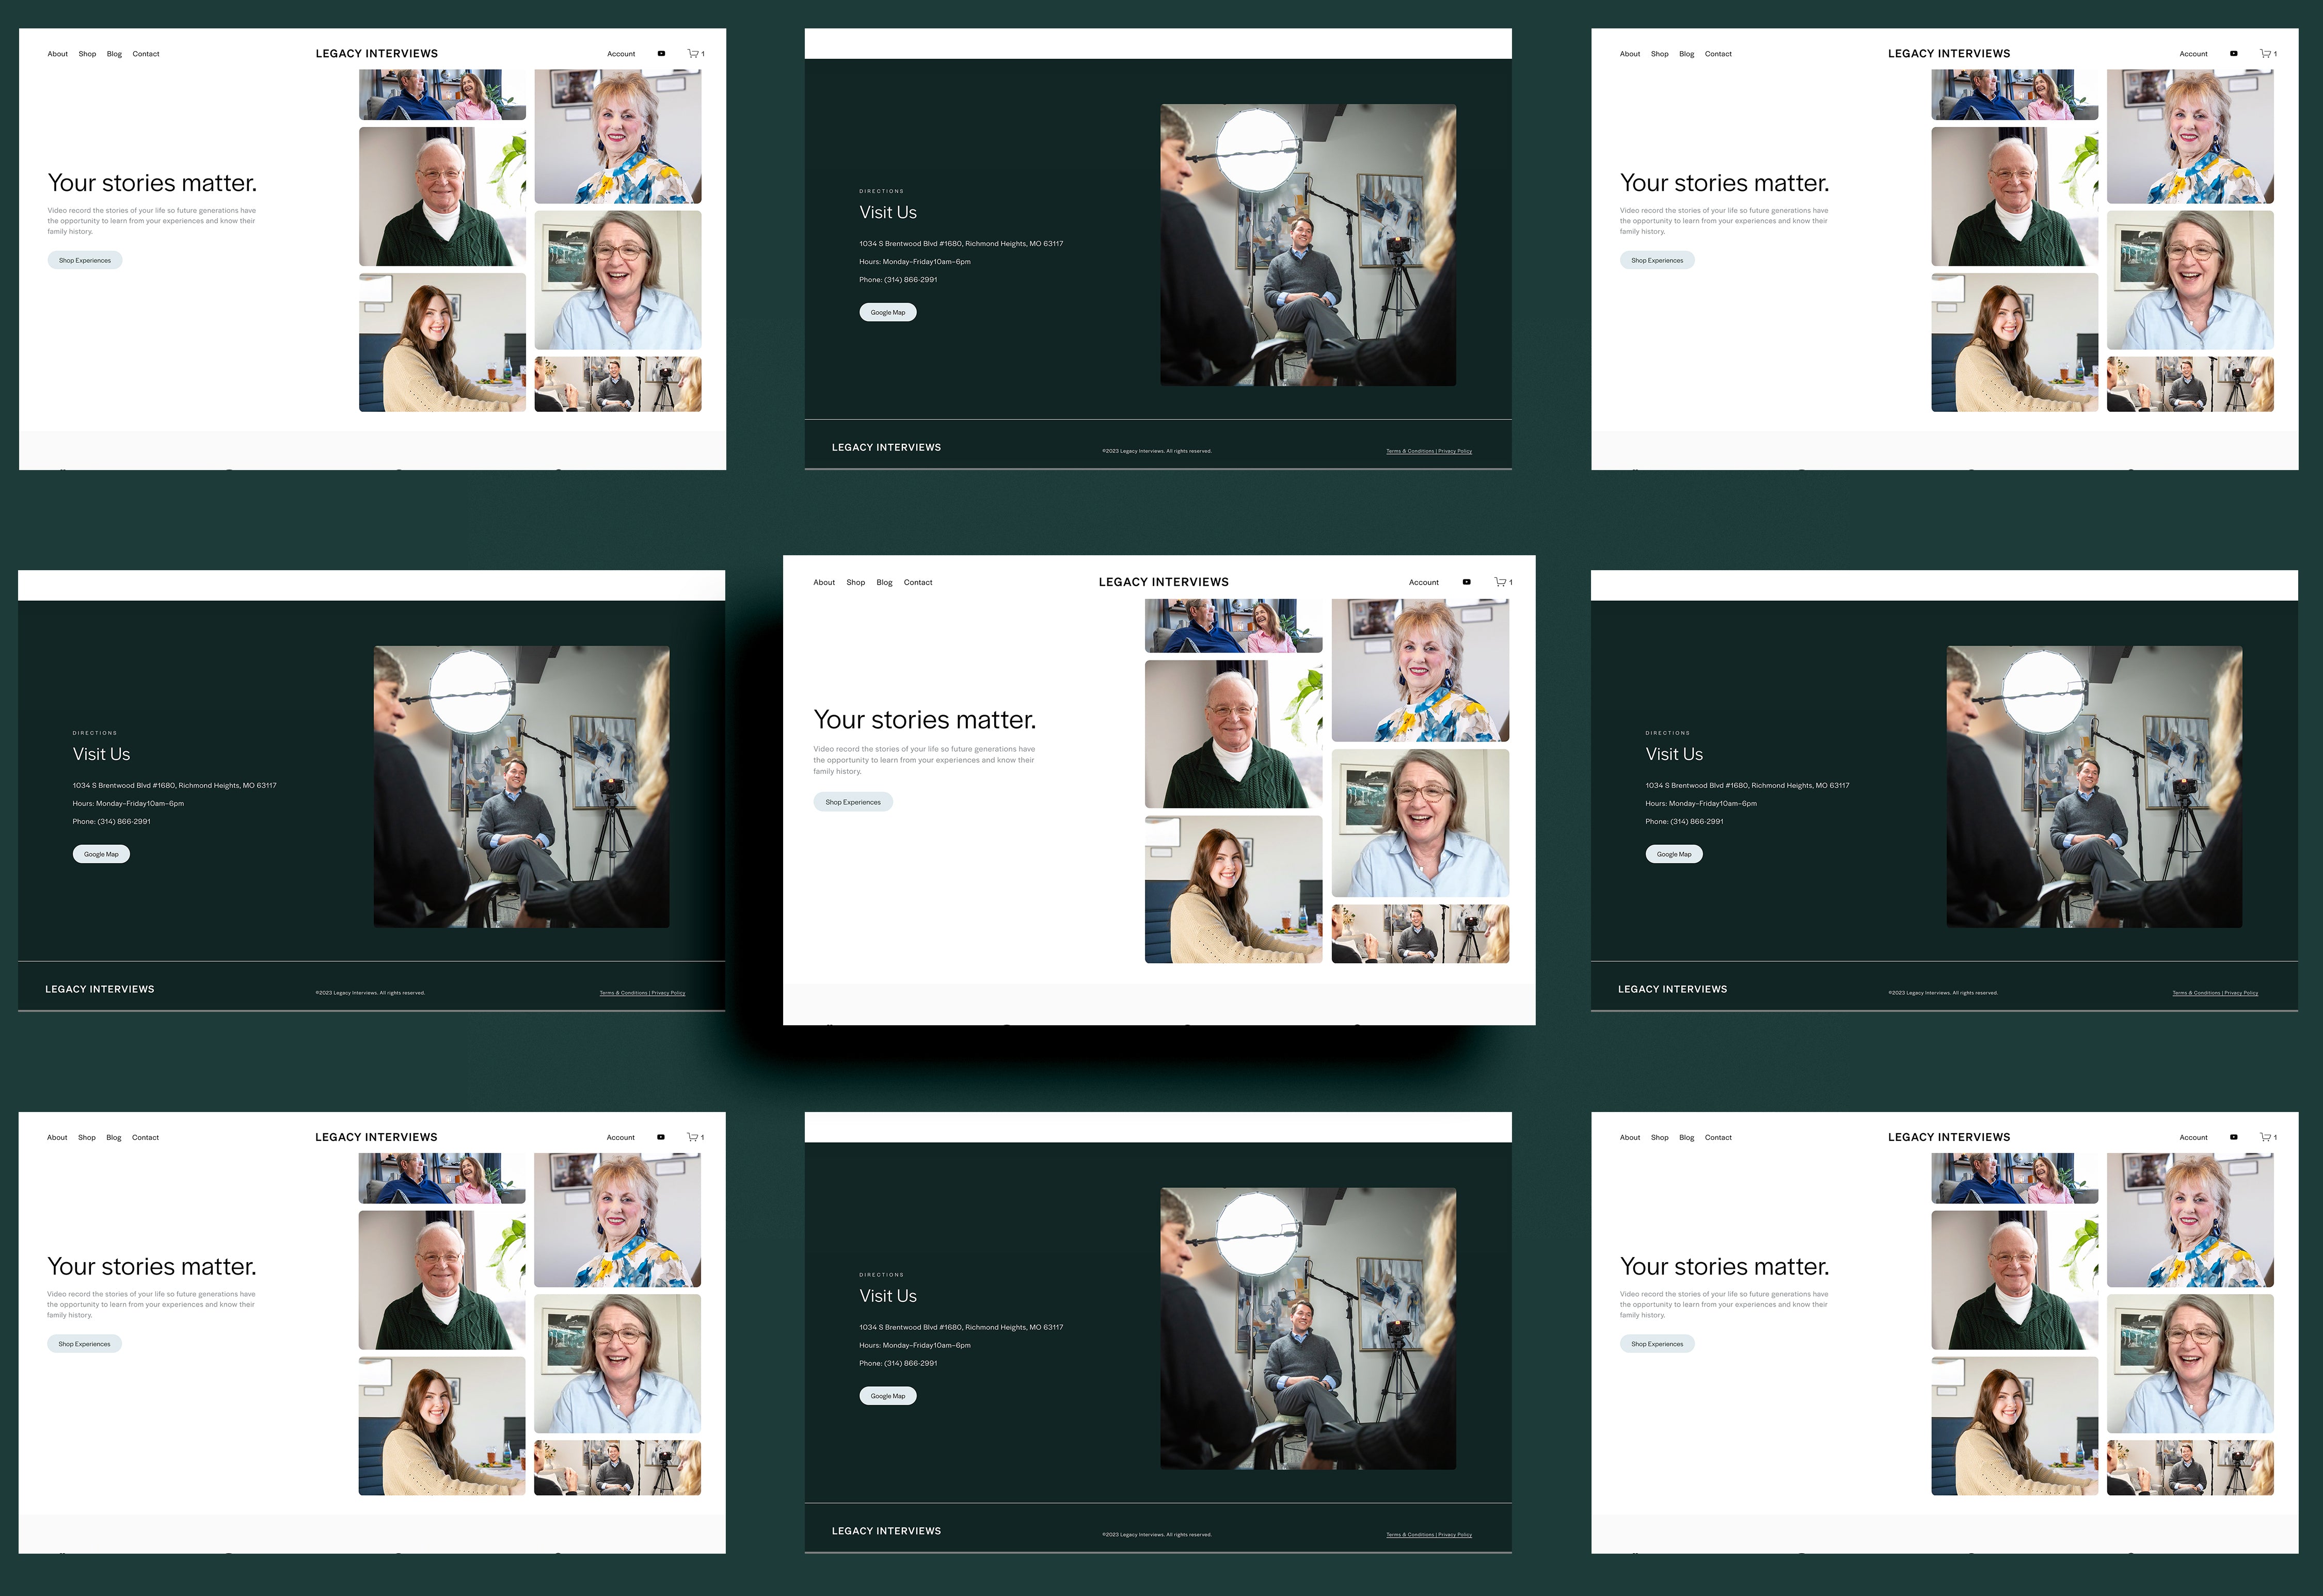Viewport: 2323px width, 1596px height.
Task: Open cart icon in the top-right mockup header
Action: [2266, 54]
